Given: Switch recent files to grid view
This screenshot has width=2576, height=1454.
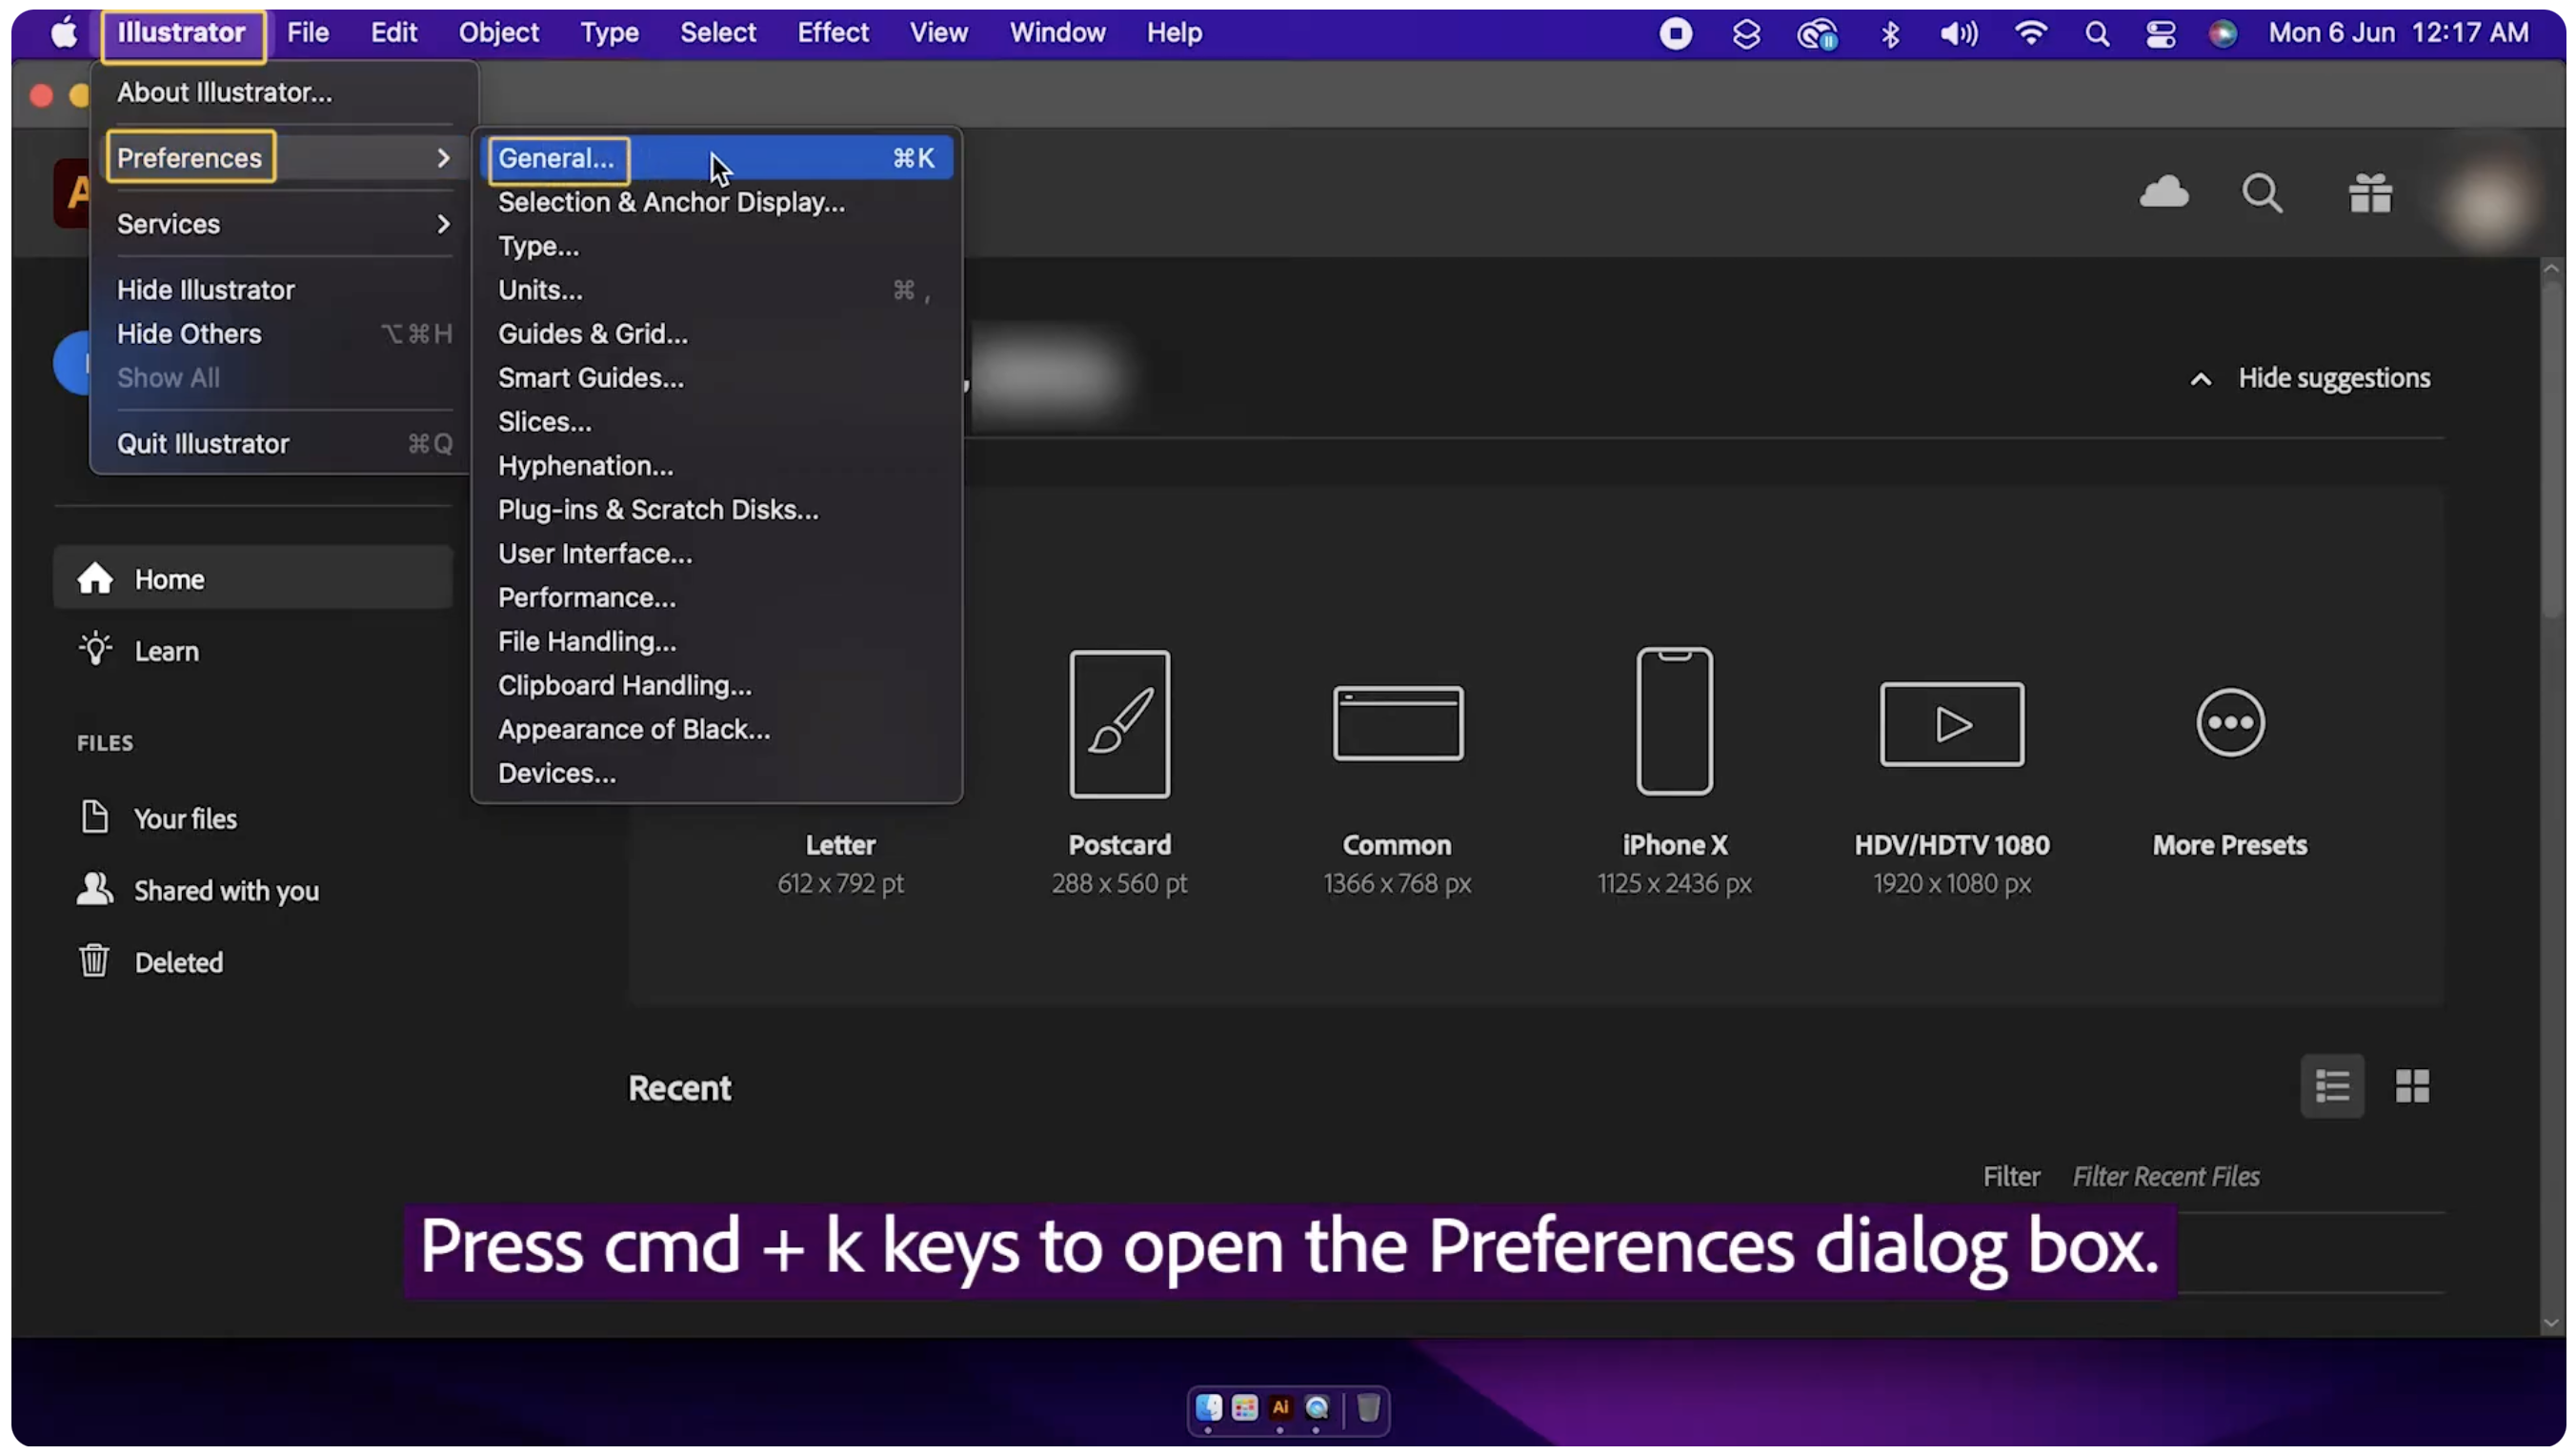Looking at the screenshot, I should (x=2411, y=1086).
